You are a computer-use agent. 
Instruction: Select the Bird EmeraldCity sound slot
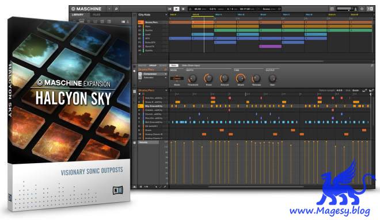(x=153, y=122)
